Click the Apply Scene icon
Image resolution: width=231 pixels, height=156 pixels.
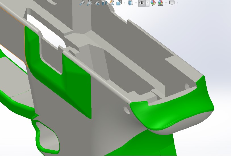point(160,3)
